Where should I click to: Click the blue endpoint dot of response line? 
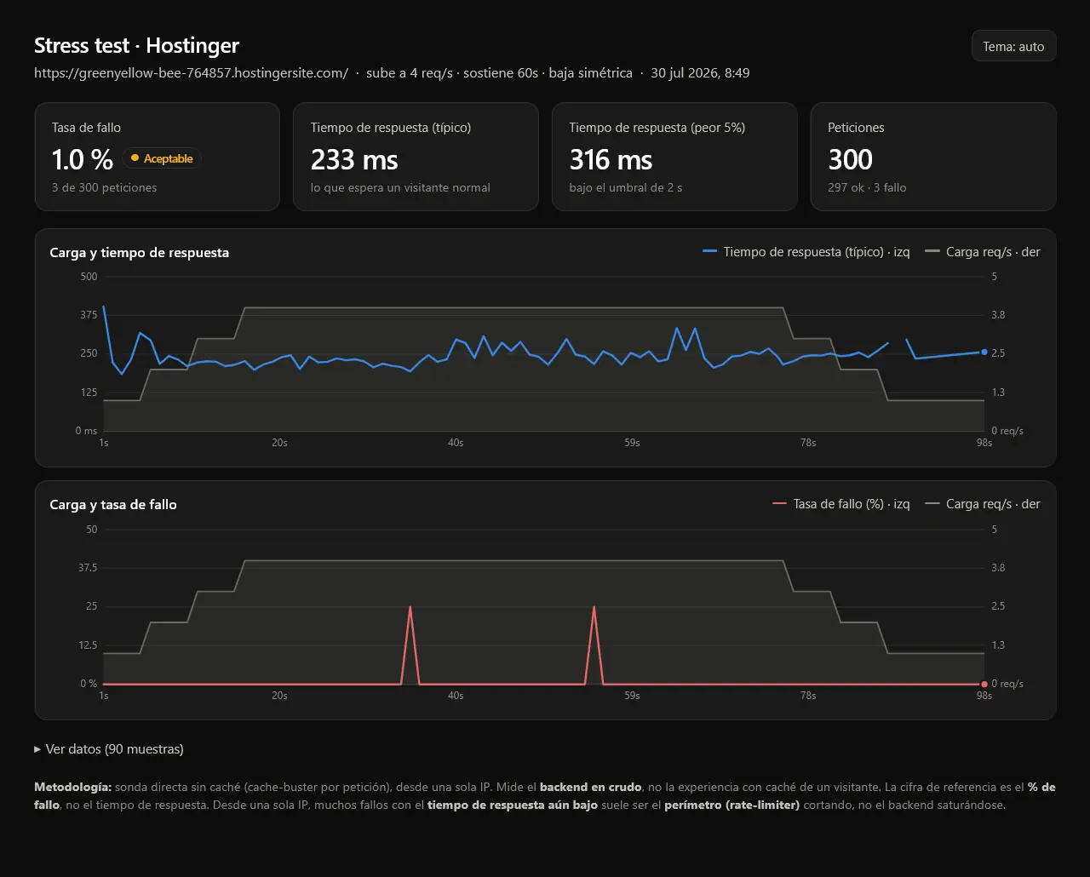(984, 352)
